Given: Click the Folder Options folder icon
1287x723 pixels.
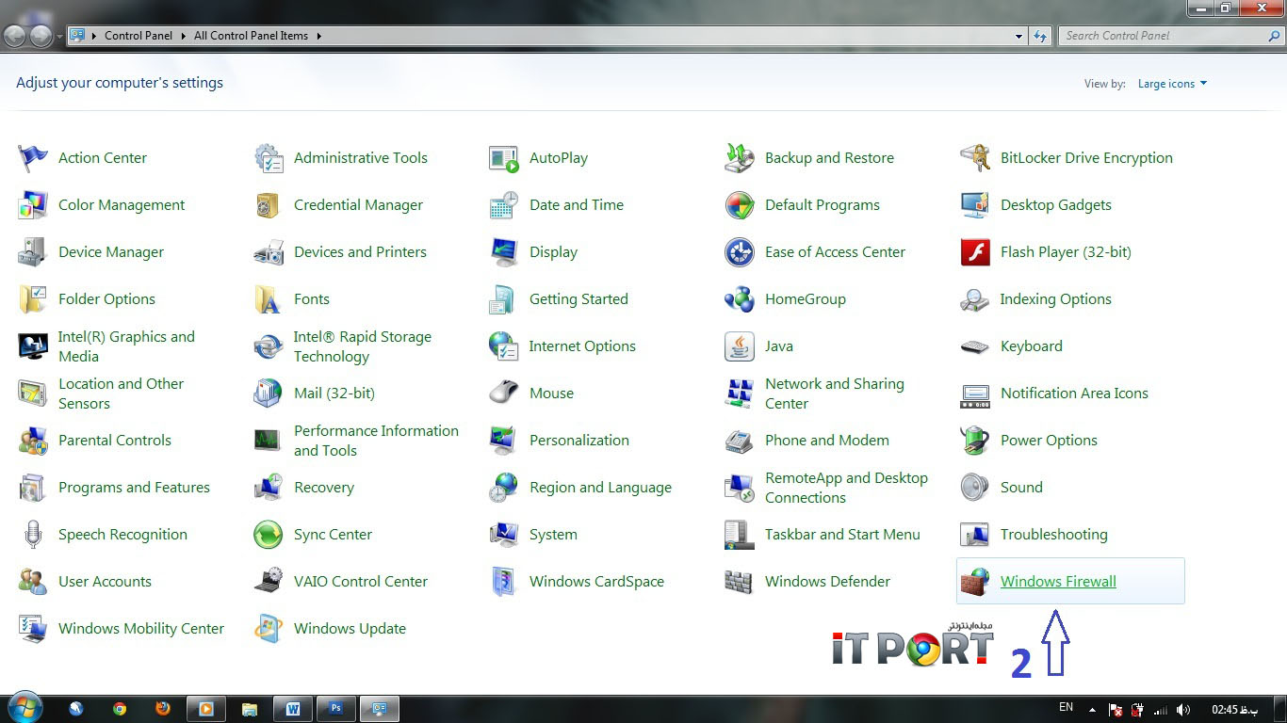Looking at the screenshot, I should 33,299.
